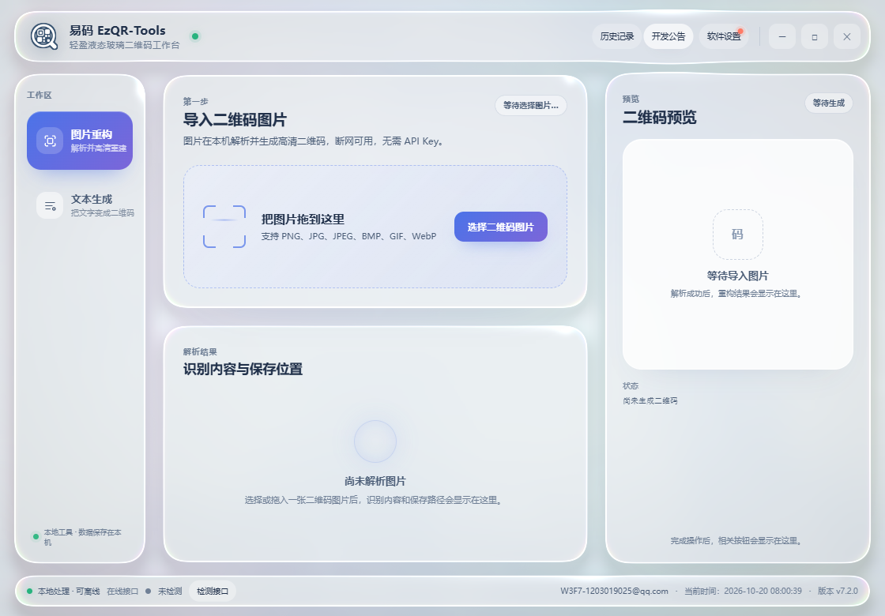Click the 在线接口 status label
The height and width of the screenshot is (616, 885).
click(122, 592)
